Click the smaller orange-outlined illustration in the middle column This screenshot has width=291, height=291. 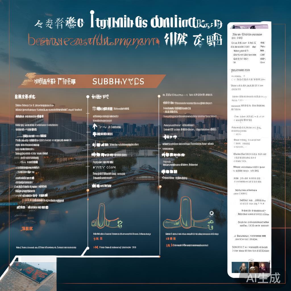pyautogui.click(x=107, y=216)
